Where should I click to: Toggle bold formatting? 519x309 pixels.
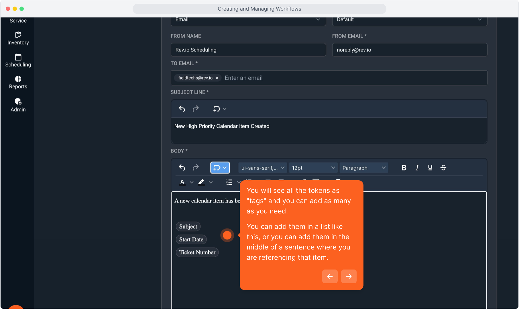point(404,168)
